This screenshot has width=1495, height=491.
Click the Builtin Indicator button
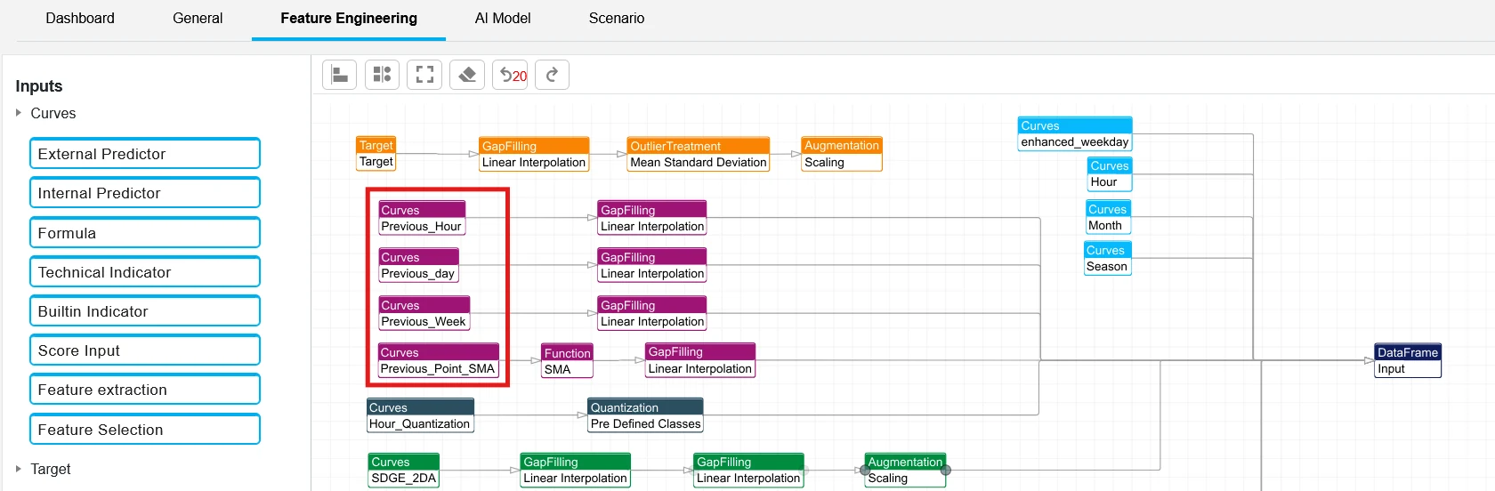tap(145, 311)
